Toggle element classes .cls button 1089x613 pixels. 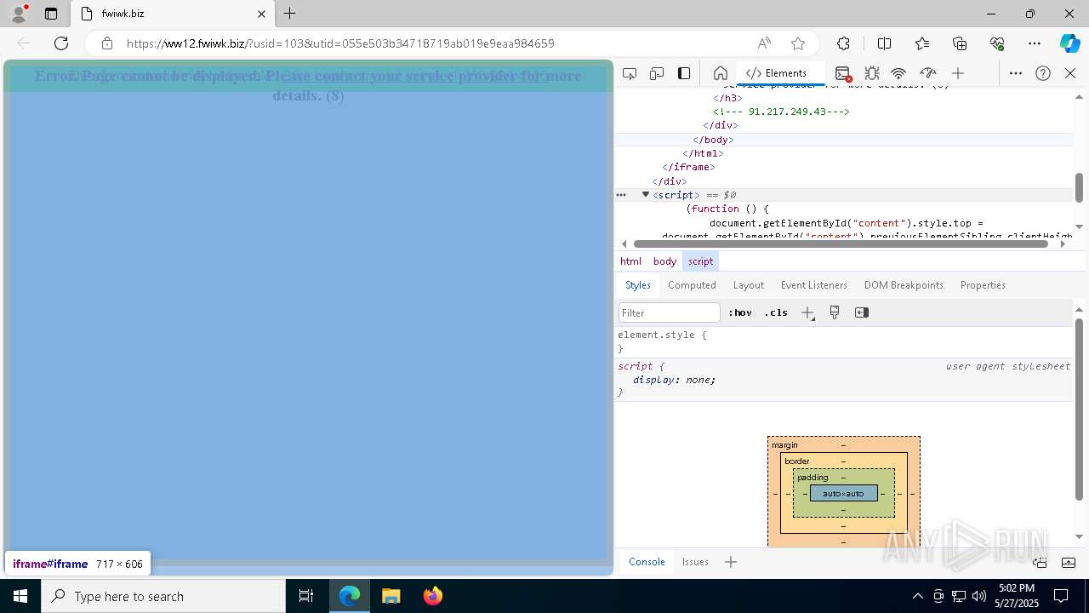pyautogui.click(x=776, y=312)
